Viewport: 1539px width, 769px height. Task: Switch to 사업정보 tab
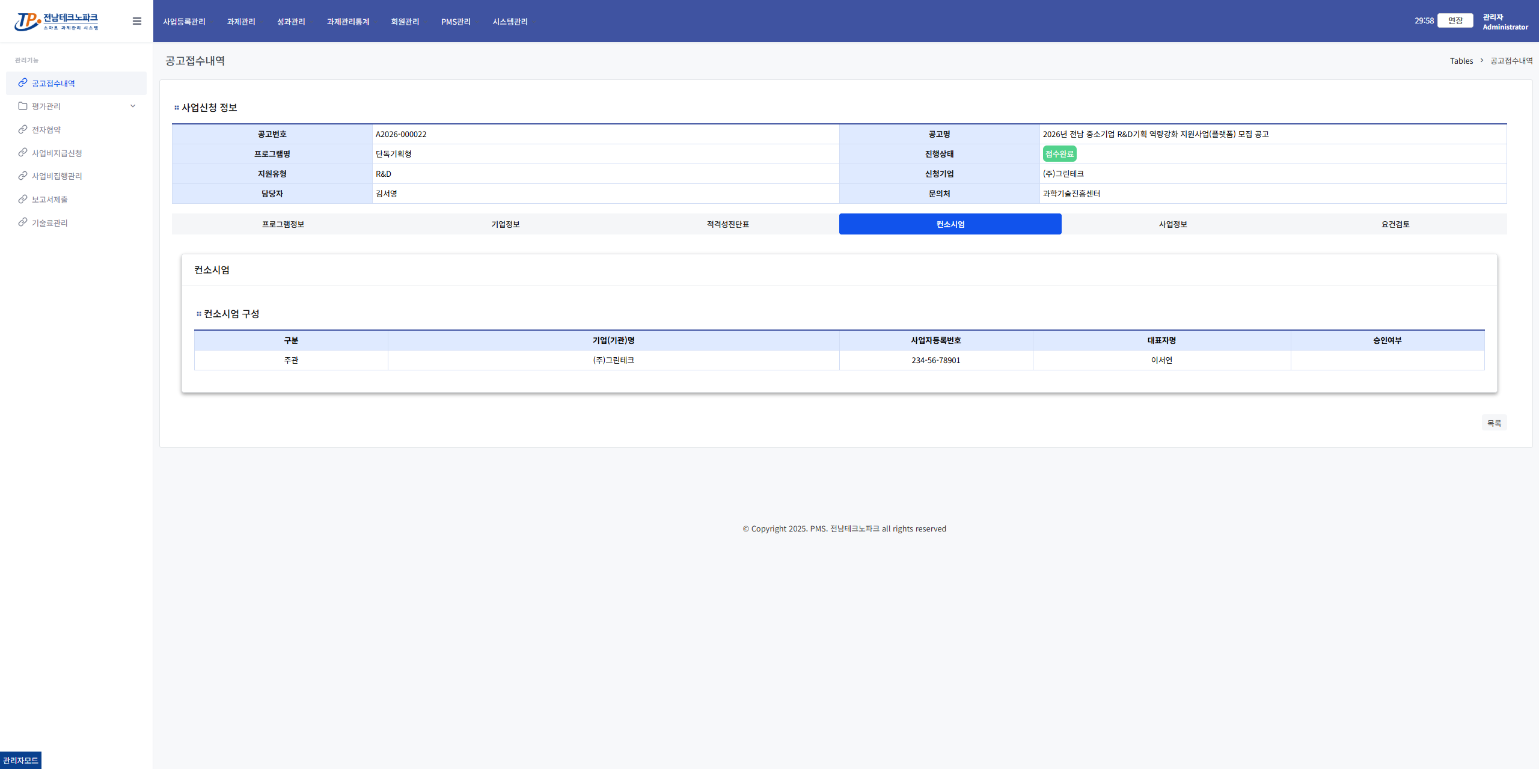tap(1173, 224)
